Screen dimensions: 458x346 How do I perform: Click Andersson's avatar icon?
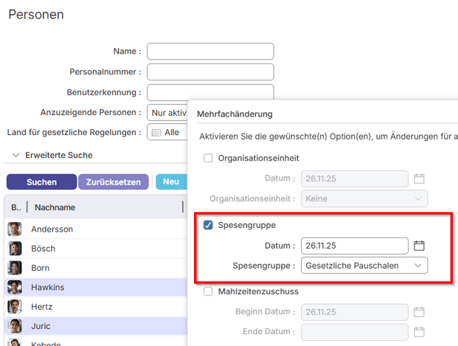[15, 229]
